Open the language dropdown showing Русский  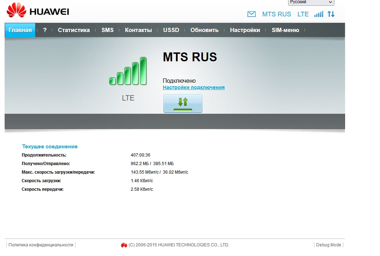[311, 2]
